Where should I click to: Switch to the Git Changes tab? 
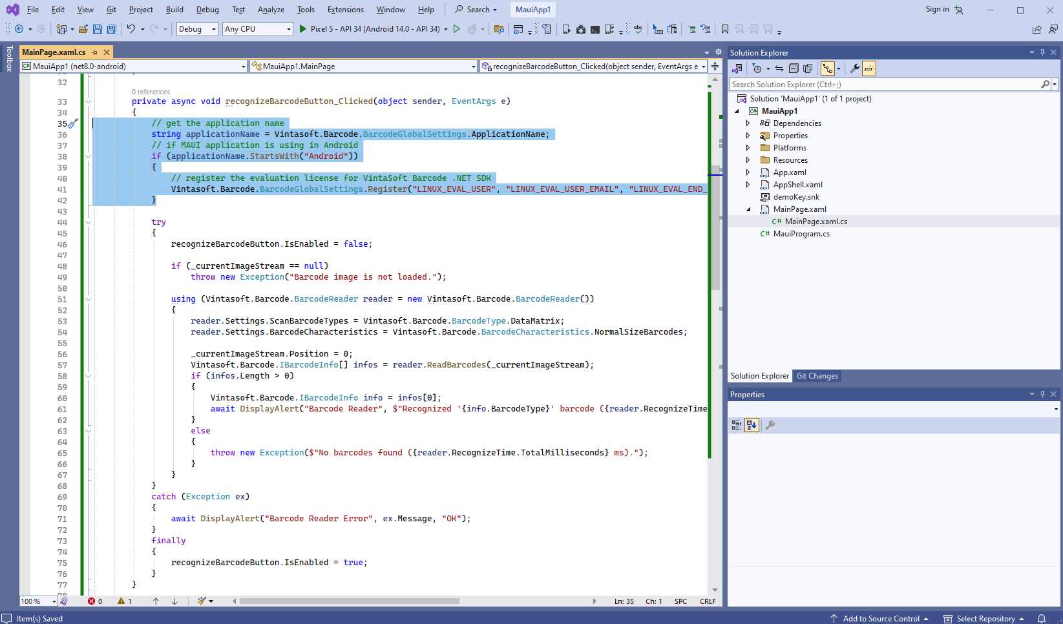[817, 376]
